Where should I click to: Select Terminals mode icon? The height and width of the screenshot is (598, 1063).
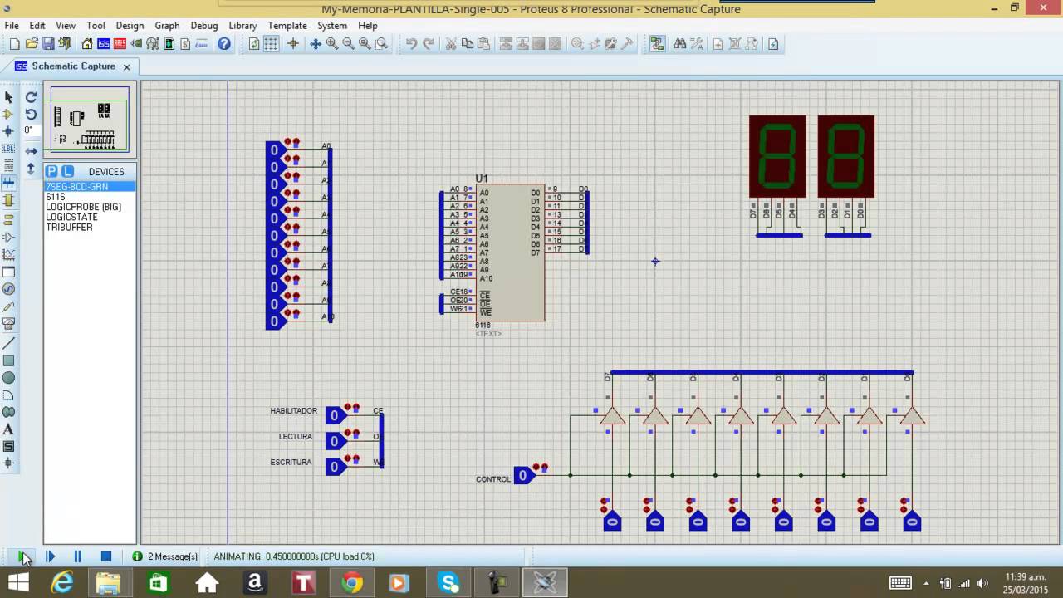tap(8, 220)
